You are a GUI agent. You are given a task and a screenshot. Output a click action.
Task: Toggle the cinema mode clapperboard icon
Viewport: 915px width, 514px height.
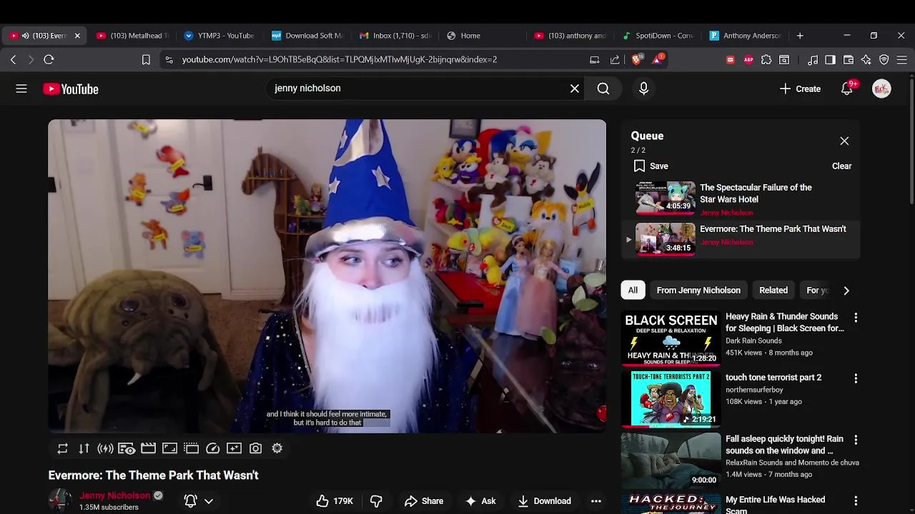point(148,448)
